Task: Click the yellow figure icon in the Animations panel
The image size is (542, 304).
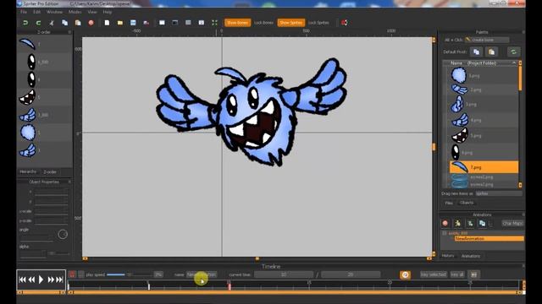Action: pos(457,223)
